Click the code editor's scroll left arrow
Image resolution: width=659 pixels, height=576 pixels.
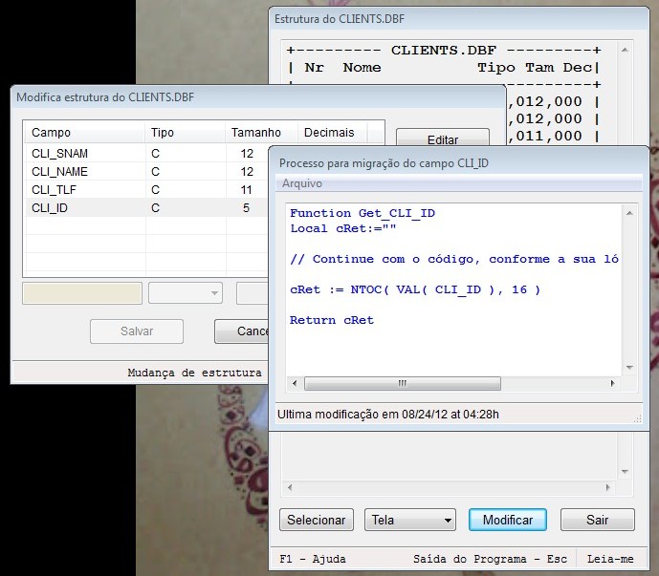(296, 384)
